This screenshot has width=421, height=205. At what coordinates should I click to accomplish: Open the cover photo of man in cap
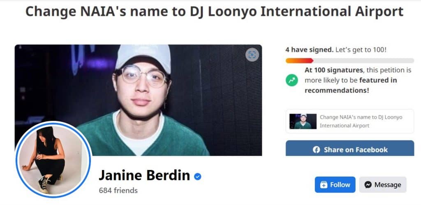[x=138, y=100]
